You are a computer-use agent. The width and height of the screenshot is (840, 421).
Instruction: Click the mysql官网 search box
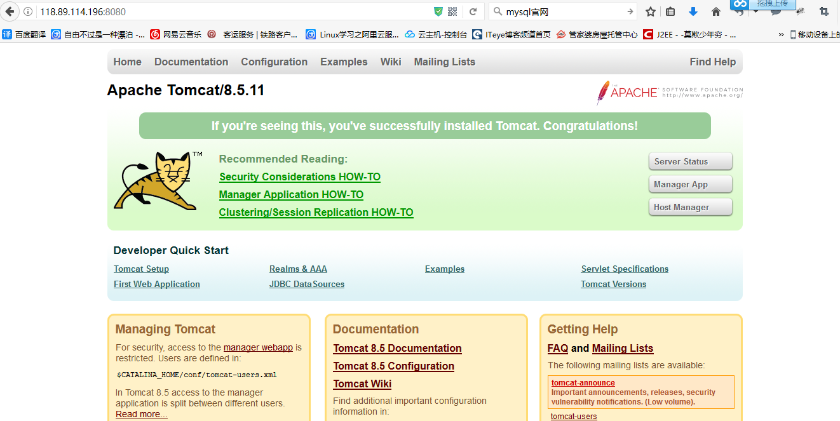click(x=562, y=11)
